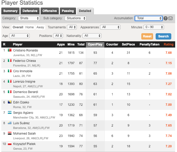Click the orange Reset button
Screen dimensions: 177x152
tap(147, 36)
